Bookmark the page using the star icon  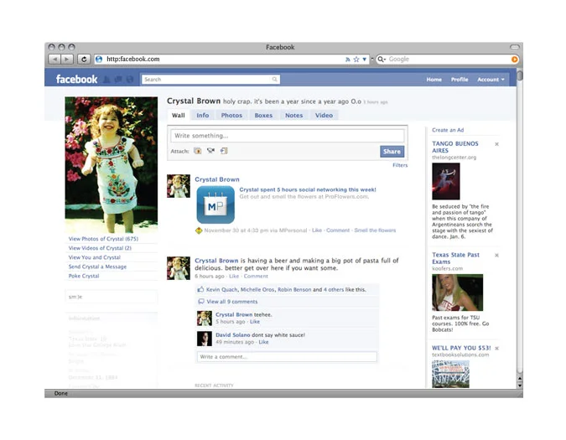click(356, 60)
